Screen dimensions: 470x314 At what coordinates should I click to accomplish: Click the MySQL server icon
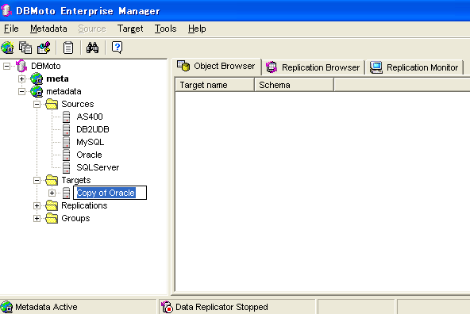click(x=67, y=142)
